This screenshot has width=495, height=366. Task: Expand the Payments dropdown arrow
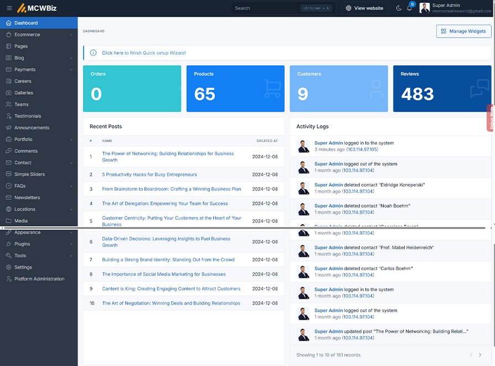(x=71, y=70)
